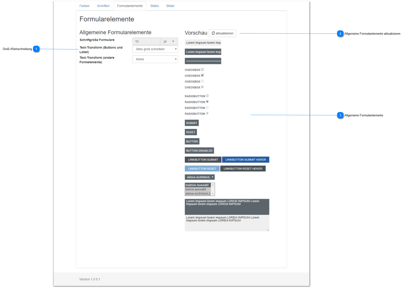This screenshot has height=288, width=404.
Task: Click the light blue LINKBUTTON RESET button
Action: point(202,169)
